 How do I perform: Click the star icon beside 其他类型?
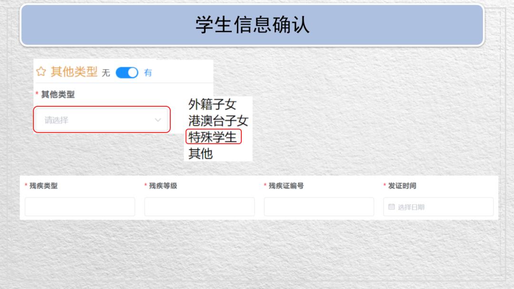pyautogui.click(x=41, y=71)
